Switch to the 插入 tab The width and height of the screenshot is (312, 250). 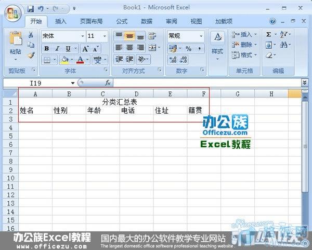[60, 21]
